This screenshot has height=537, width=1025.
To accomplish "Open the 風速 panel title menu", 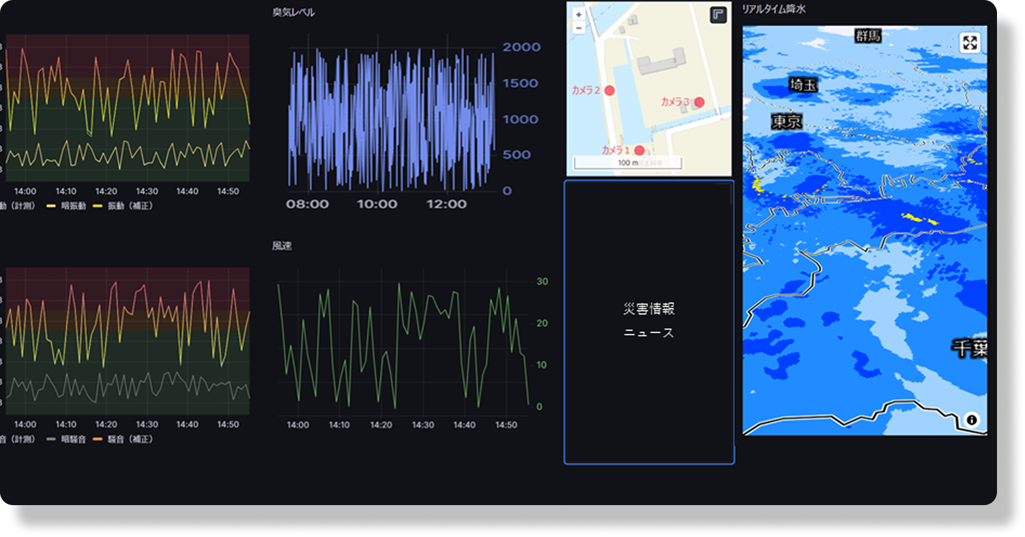I will click(282, 245).
